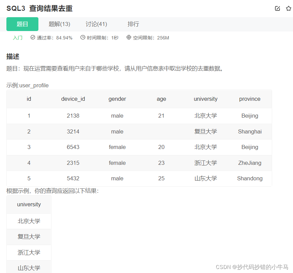Click male in the row with device 3214
293x273 pixels.
[117, 132]
